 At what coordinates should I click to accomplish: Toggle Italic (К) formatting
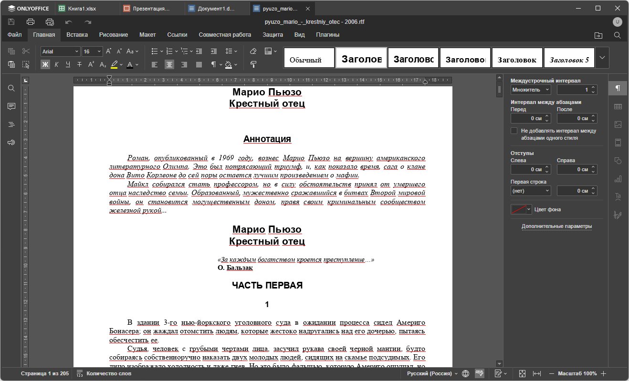click(x=56, y=64)
